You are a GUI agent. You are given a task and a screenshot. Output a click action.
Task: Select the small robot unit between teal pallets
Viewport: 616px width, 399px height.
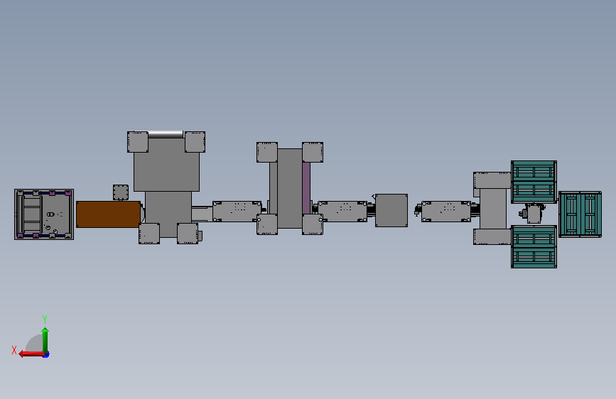533,214
